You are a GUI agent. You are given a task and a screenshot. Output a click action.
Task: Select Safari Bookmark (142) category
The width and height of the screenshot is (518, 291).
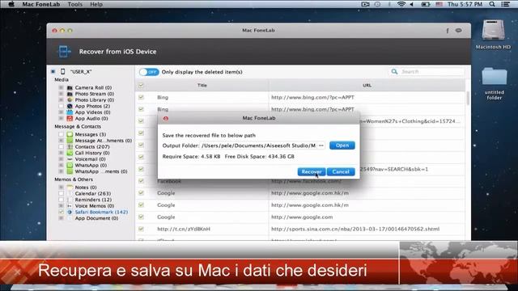point(101,212)
